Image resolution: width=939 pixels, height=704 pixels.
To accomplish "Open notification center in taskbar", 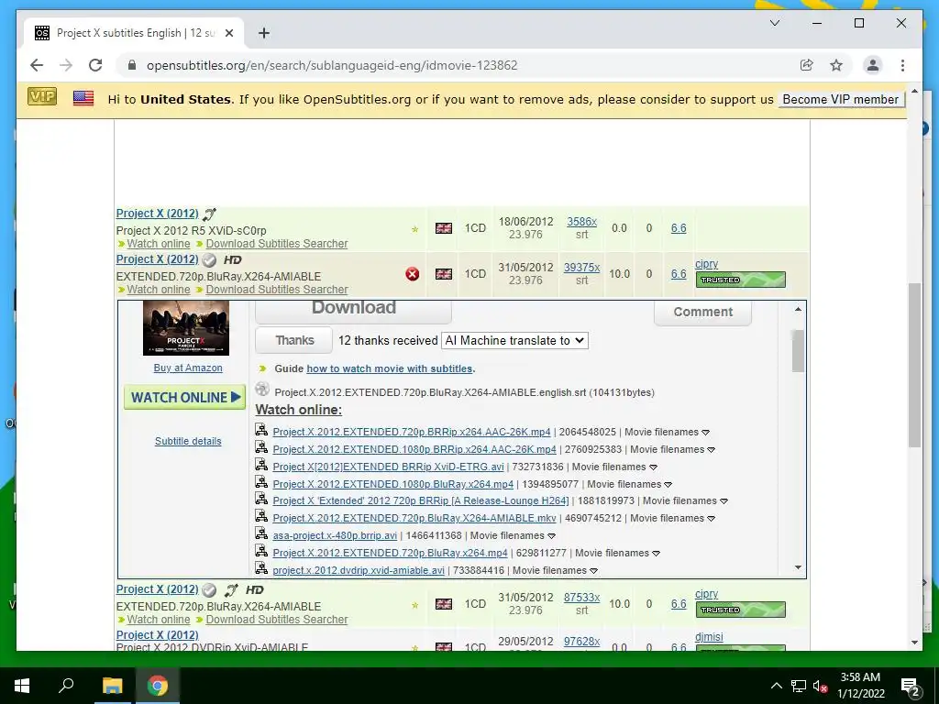I will coord(910,687).
